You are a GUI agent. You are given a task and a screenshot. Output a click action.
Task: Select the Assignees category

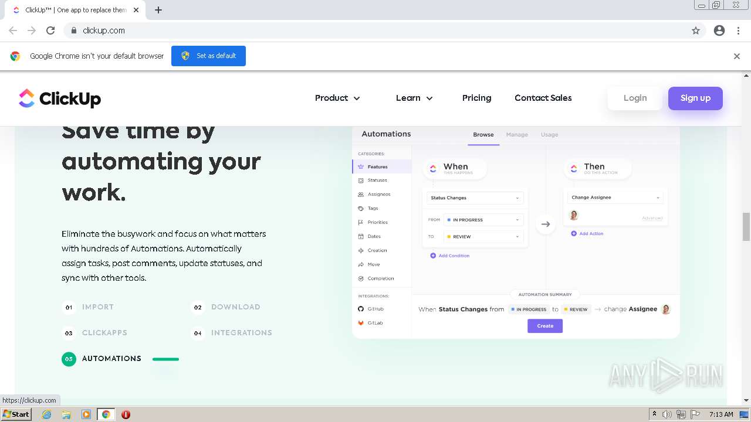(x=374, y=195)
